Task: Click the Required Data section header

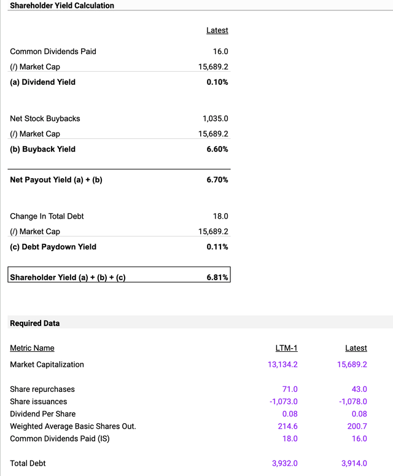Action: pos(35,323)
